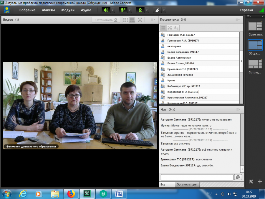Click the Остановить video button
Viewport: 265px width, 199px height.
tap(106, 20)
